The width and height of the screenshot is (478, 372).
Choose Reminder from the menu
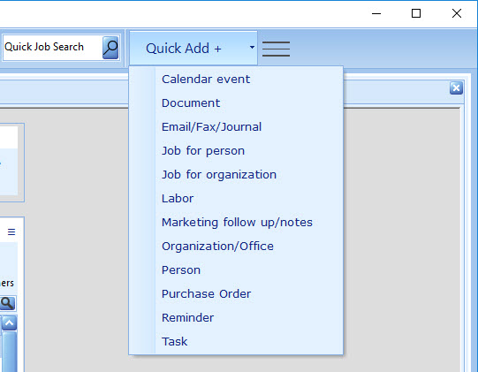(187, 318)
